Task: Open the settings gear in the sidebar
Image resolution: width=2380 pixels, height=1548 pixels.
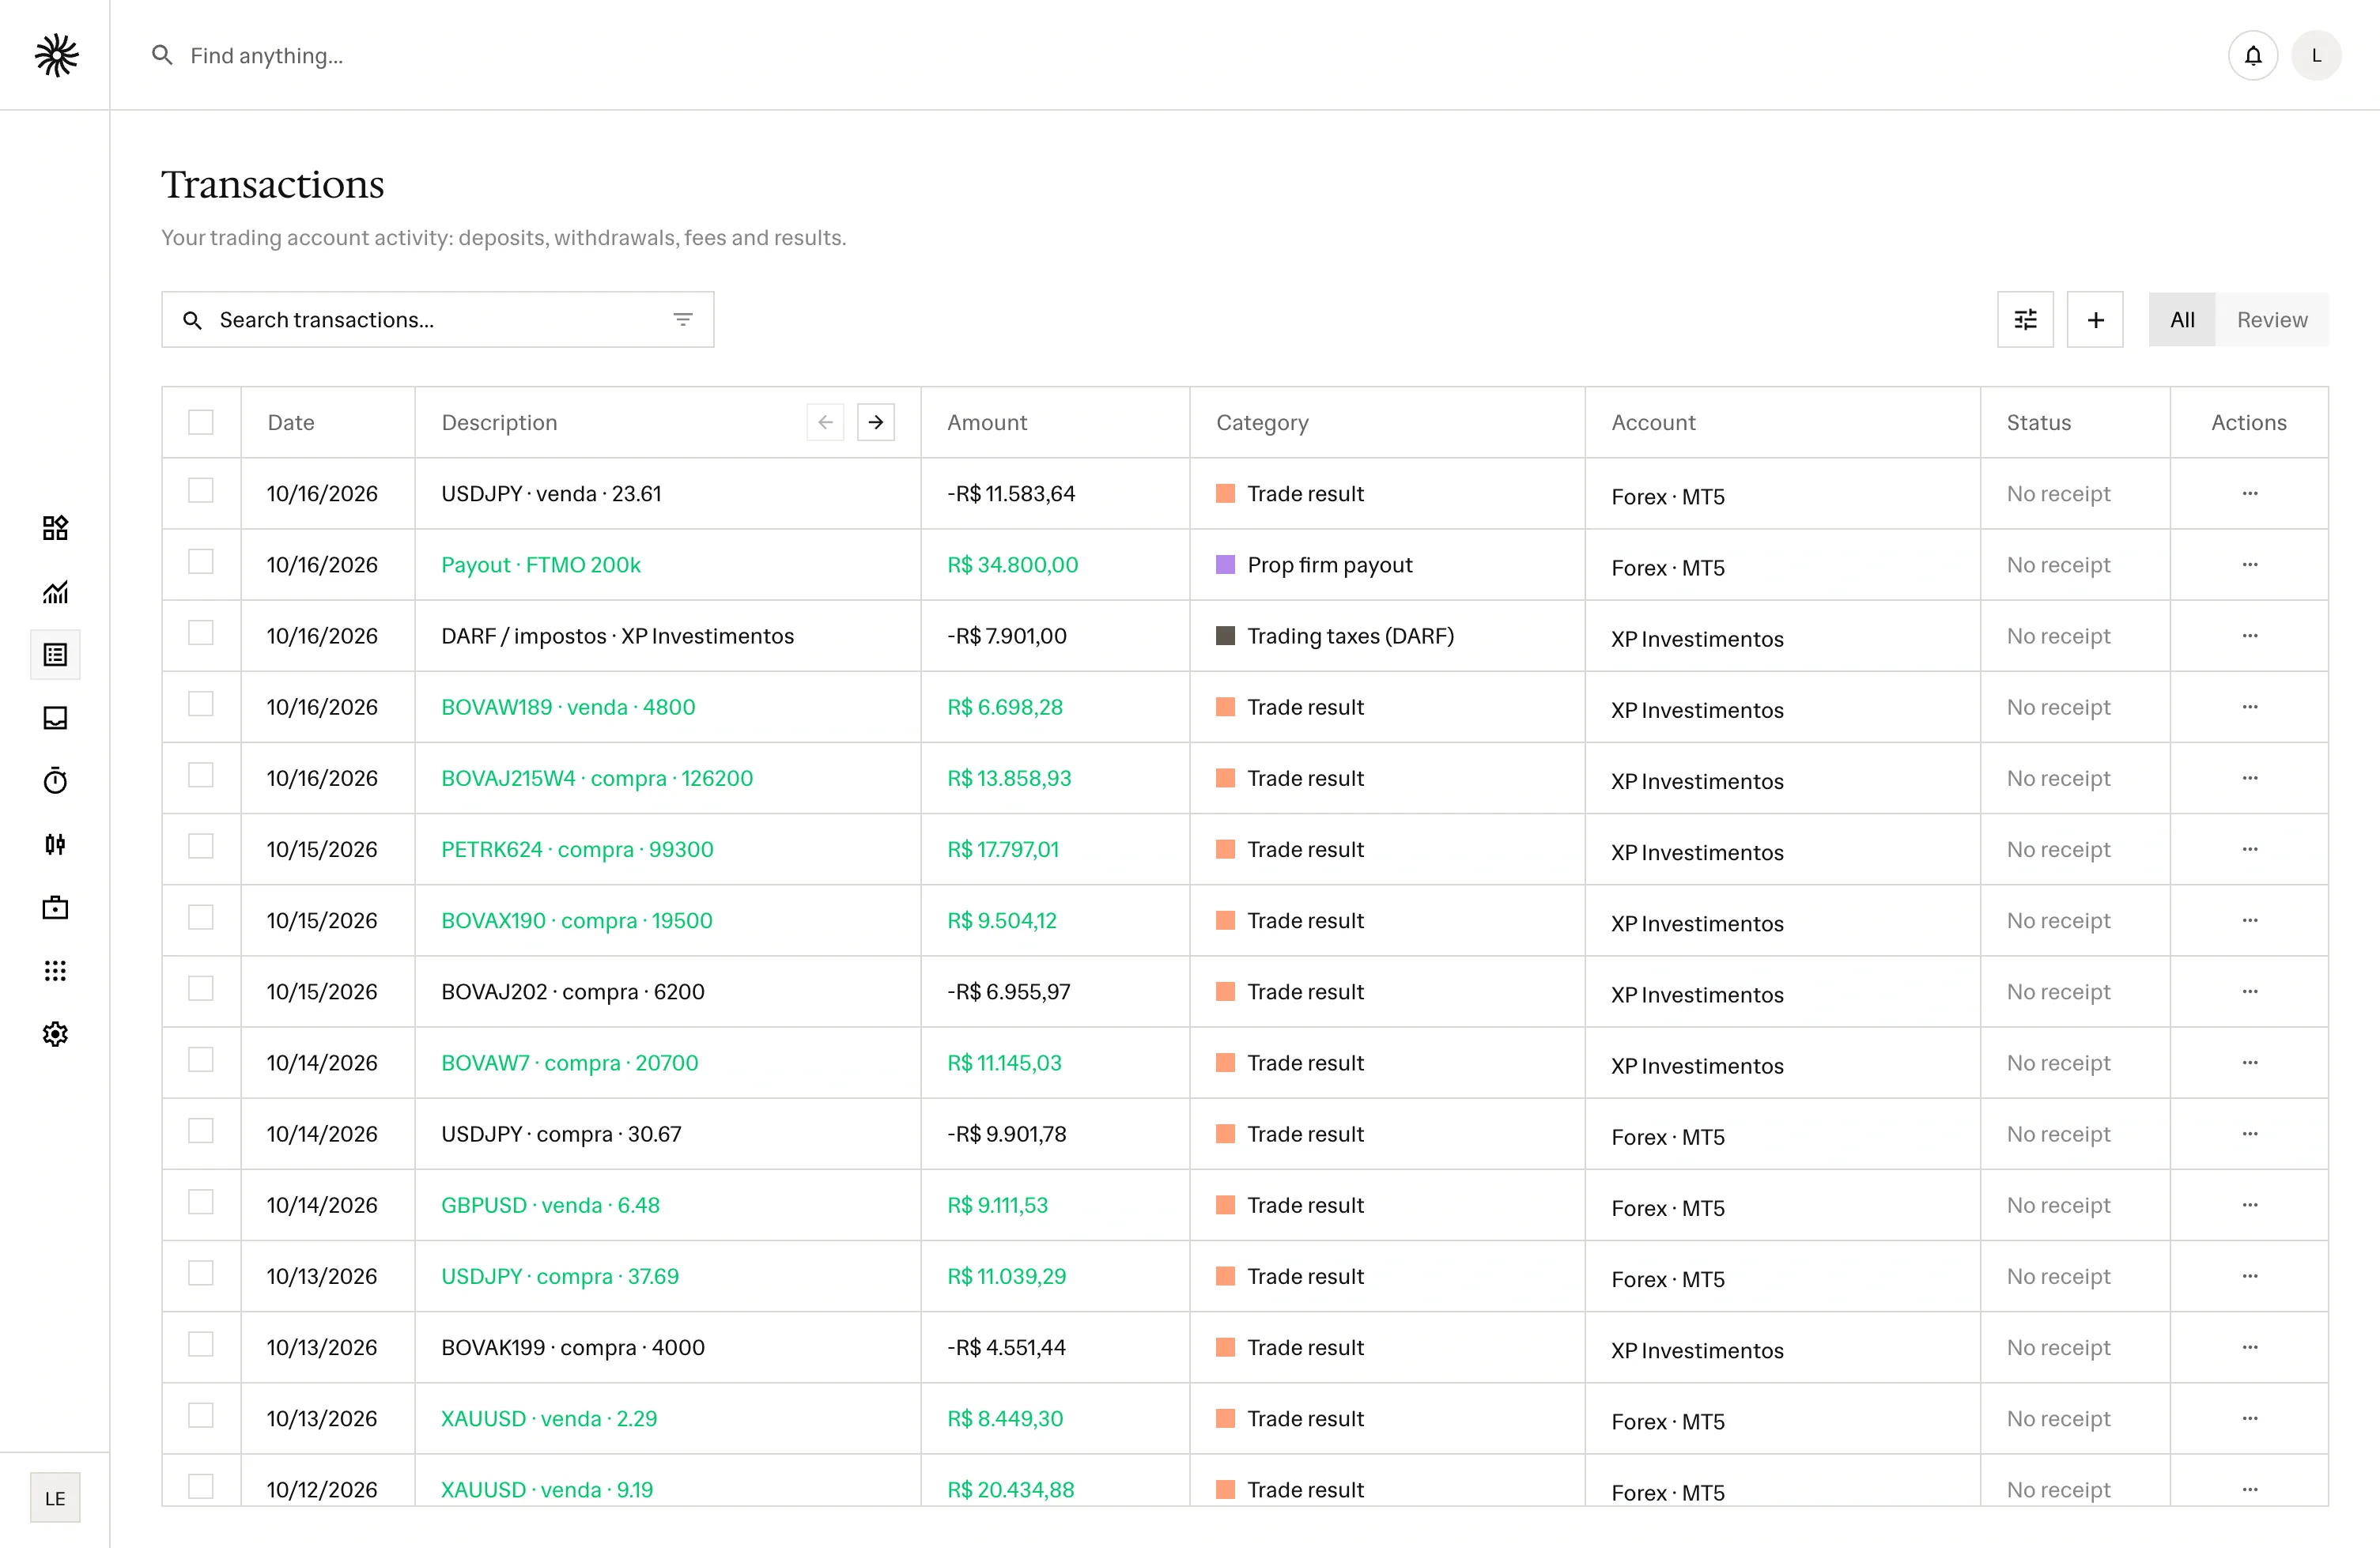Action: point(55,1034)
